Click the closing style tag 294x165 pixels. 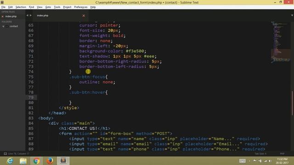pos(69,108)
